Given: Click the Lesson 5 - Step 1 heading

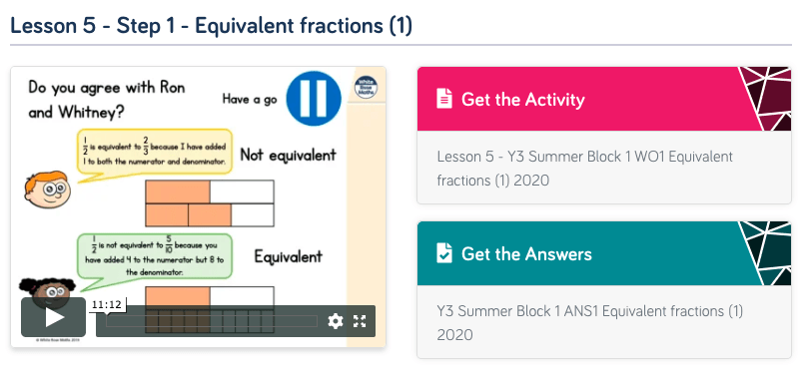Looking at the screenshot, I should coord(212,26).
